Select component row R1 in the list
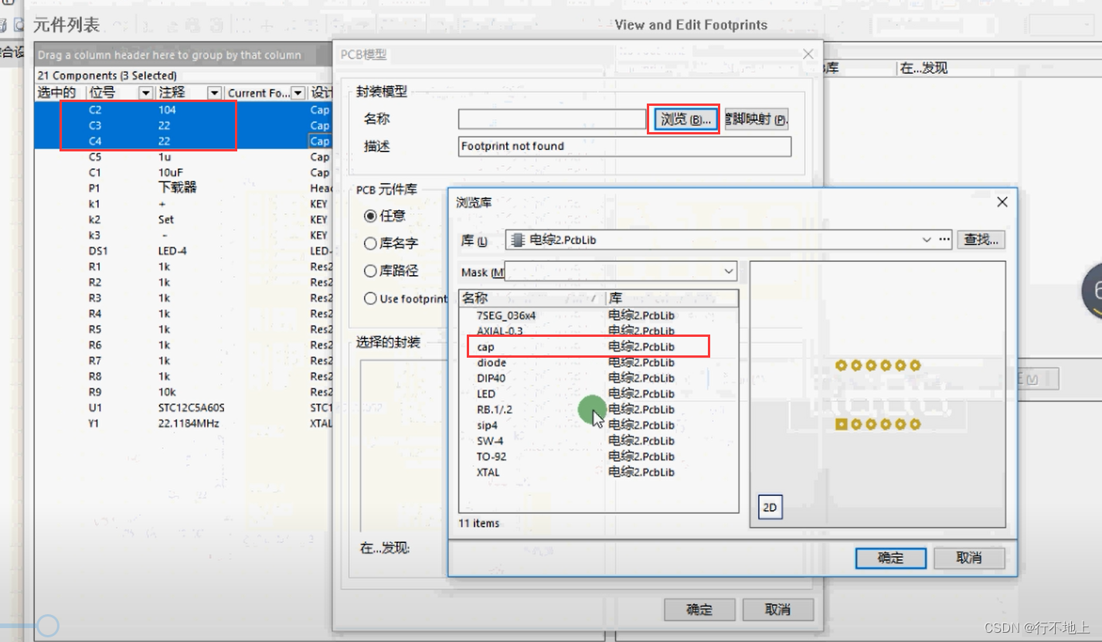 click(x=185, y=267)
